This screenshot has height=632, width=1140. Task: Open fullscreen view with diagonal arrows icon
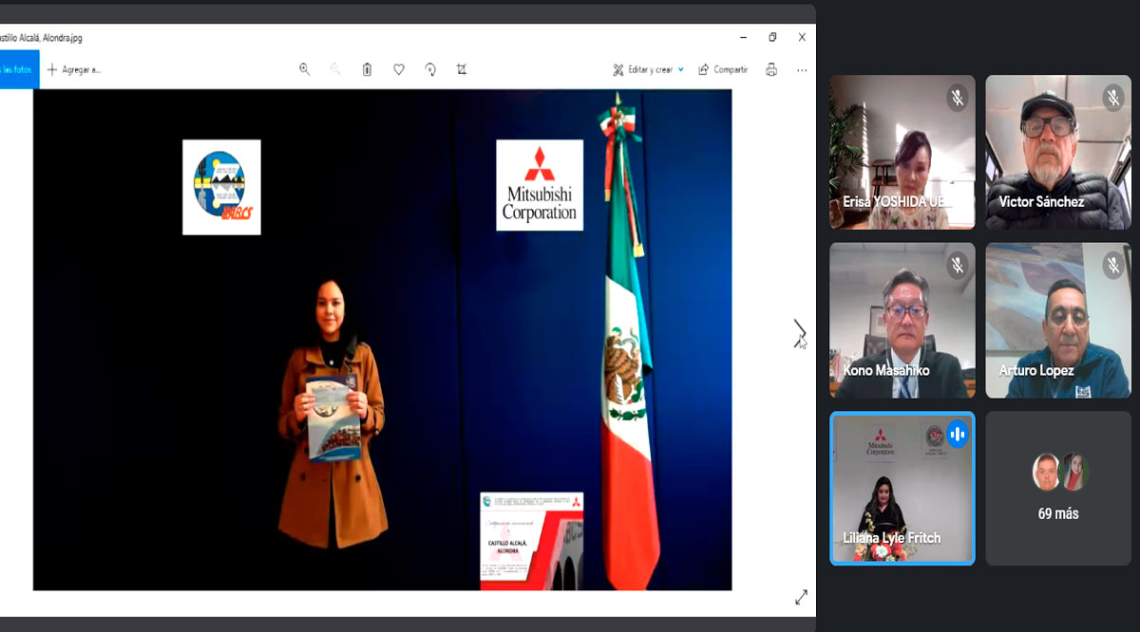pos(801,597)
